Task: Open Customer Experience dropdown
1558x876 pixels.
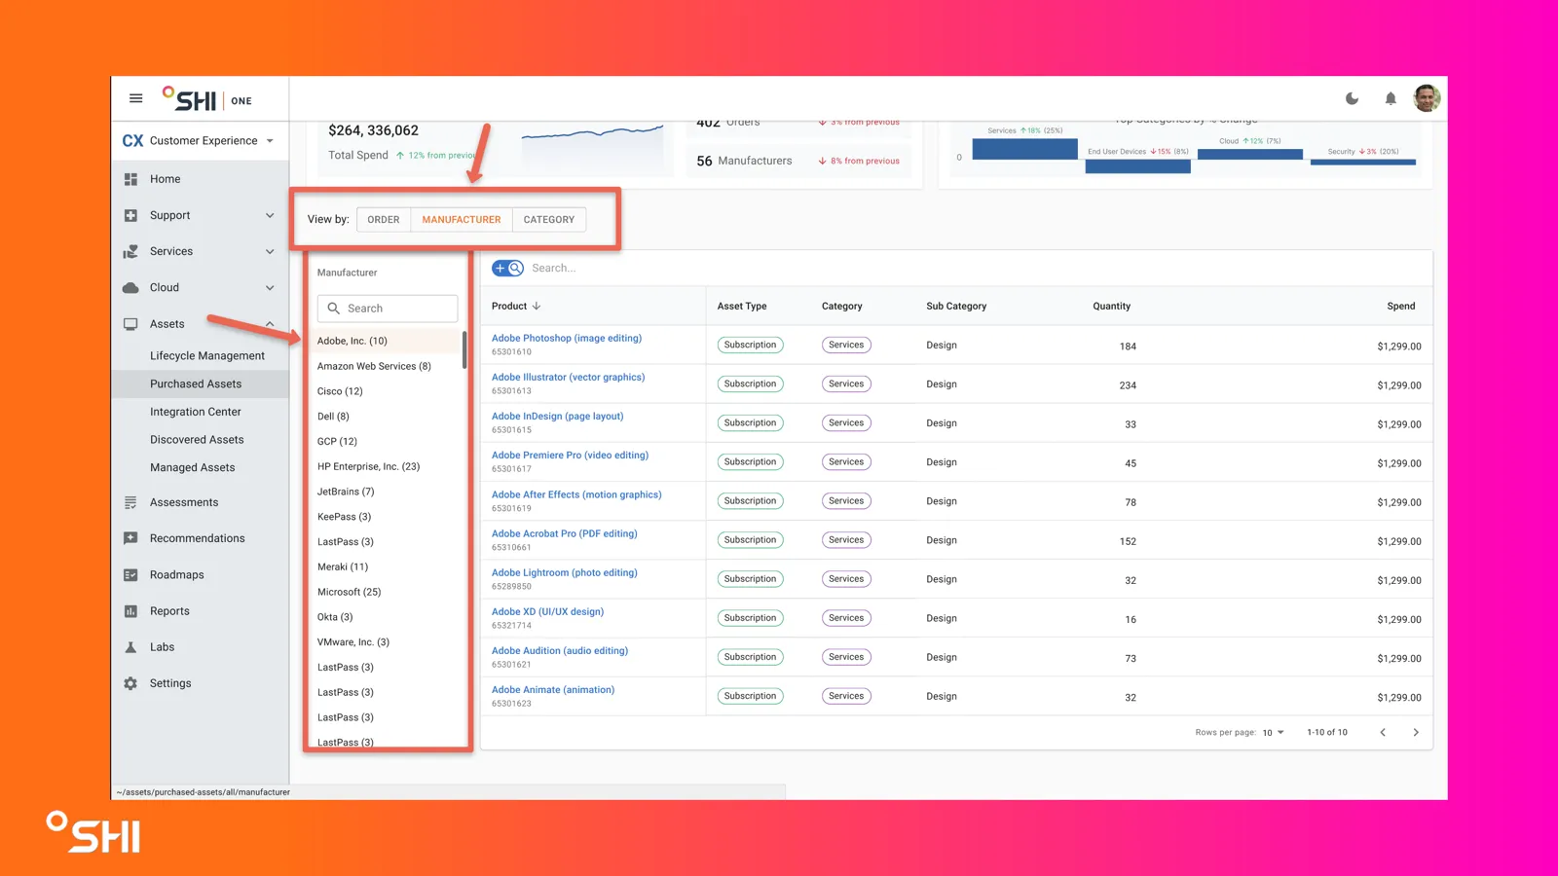Action: point(200,140)
